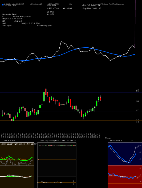Click the blue Stochastics chart panel
The height and width of the screenshot is (188, 142).
coord(125,154)
